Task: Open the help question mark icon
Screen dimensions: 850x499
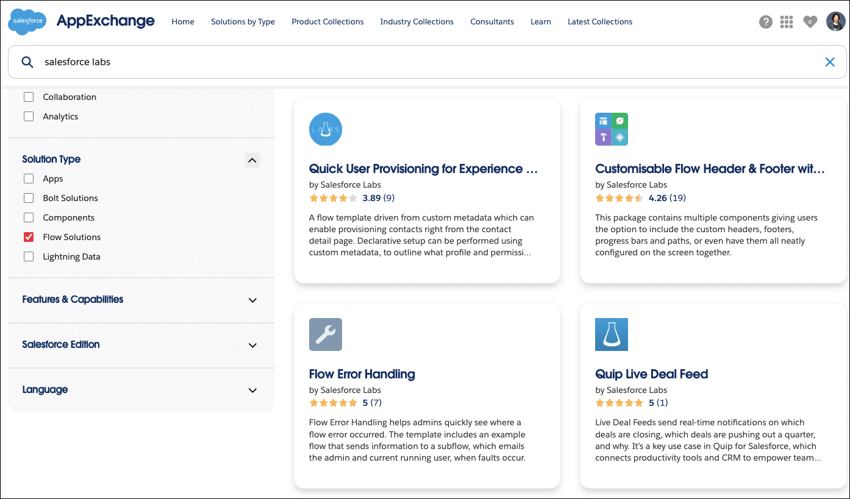Action: [766, 22]
